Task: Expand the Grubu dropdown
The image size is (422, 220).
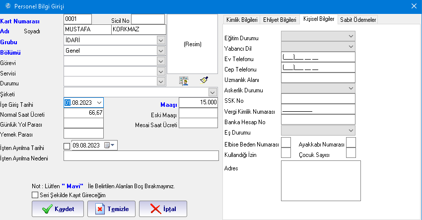Action: 160,40
